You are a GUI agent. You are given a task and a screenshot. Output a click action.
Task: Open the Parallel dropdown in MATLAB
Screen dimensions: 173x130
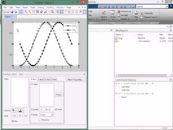point(123,19)
